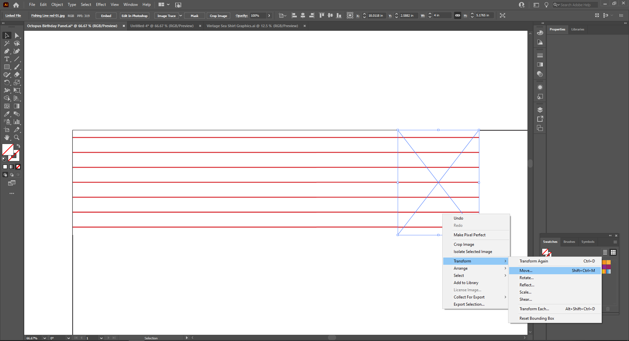
Task: Enable Draw Normal mode
Action: coord(5,175)
